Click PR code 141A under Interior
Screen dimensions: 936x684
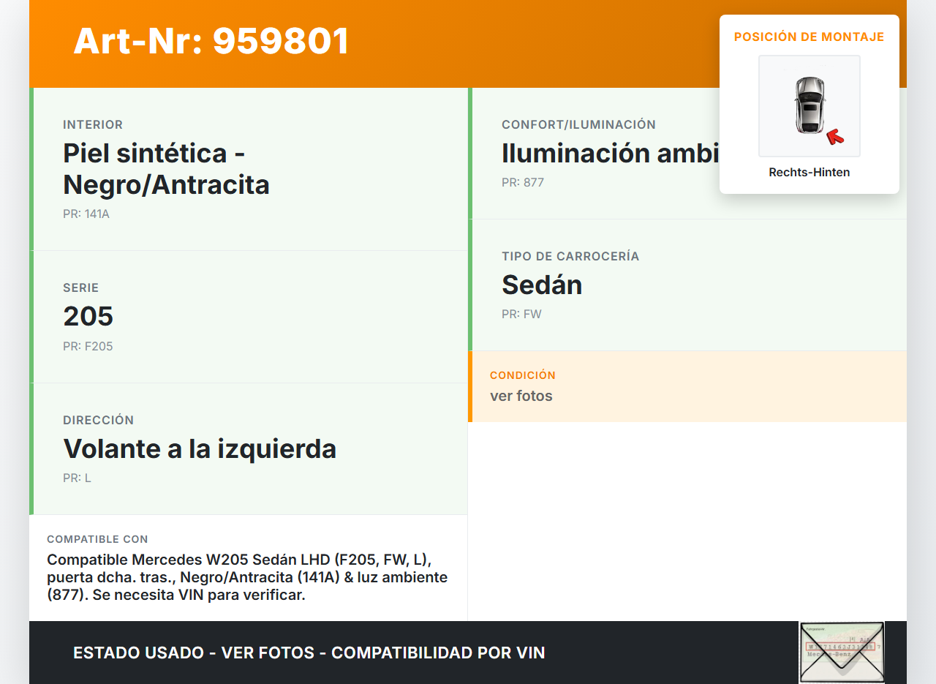[x=86, y=214]
